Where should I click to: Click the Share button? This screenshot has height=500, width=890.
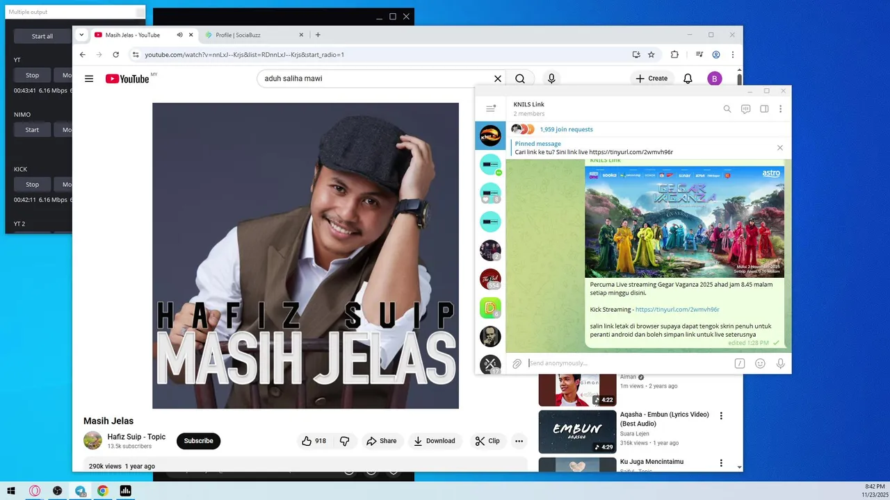(x=382, y=441)
